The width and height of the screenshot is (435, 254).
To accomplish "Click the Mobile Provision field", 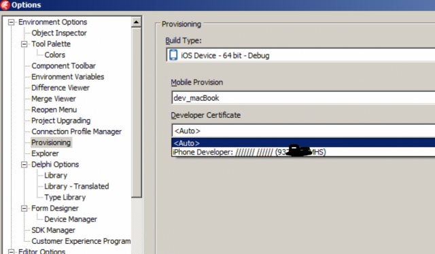I will [x=303, y=98].
